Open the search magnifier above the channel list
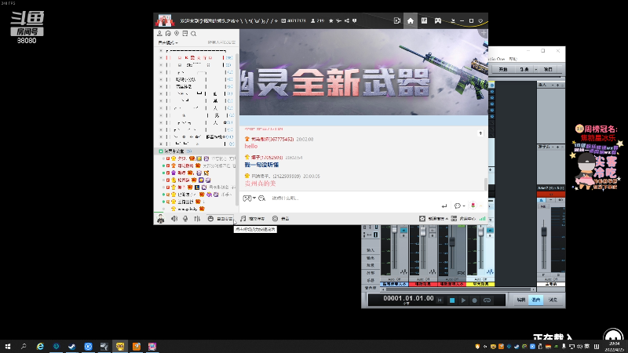 pyautogui.click(x=193, y=34)
